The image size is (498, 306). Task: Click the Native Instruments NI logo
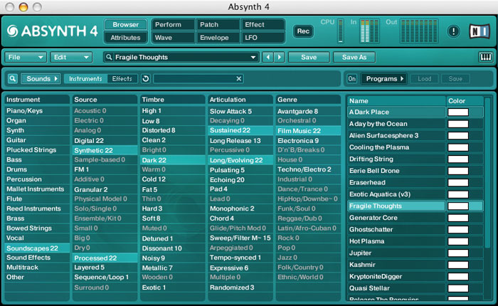click(x=480, y=31)
